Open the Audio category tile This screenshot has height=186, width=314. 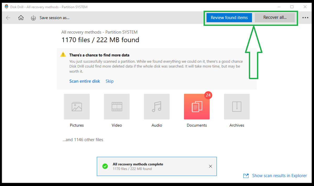pyautogui.click(x=157, y=107)
